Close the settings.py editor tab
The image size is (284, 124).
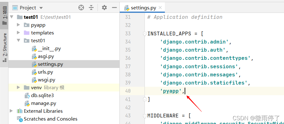(x=160, y=8)
